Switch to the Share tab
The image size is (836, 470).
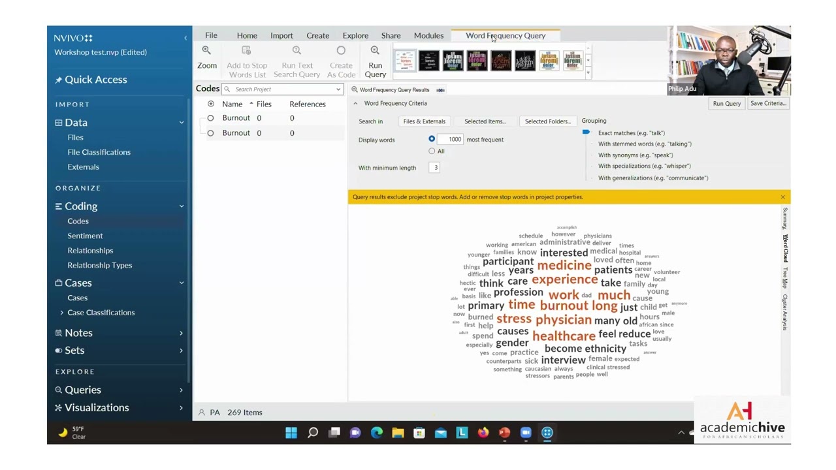coord(391,35)
